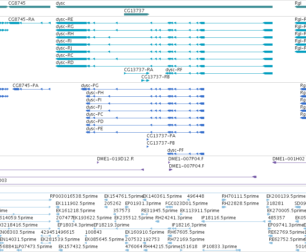The width and height of the screenshot is (306, 252).
Task: Select EST RE31945.5prime
Action: pyautogui.click(x=145, y=214)
